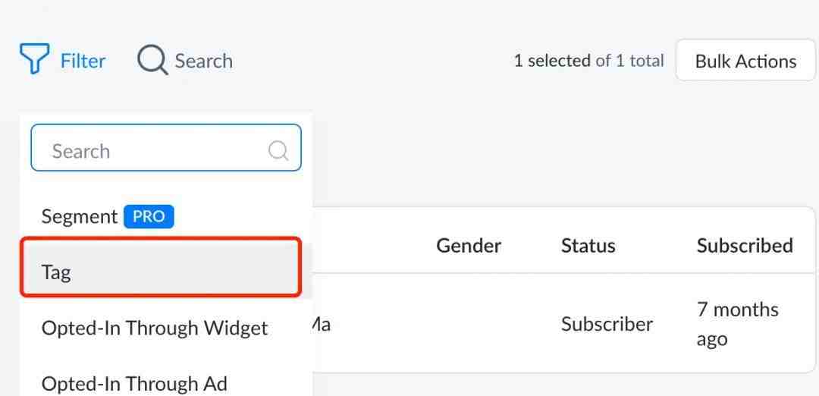
Task: Click the Subscriber status cell
Action: [x=607, y=325]
